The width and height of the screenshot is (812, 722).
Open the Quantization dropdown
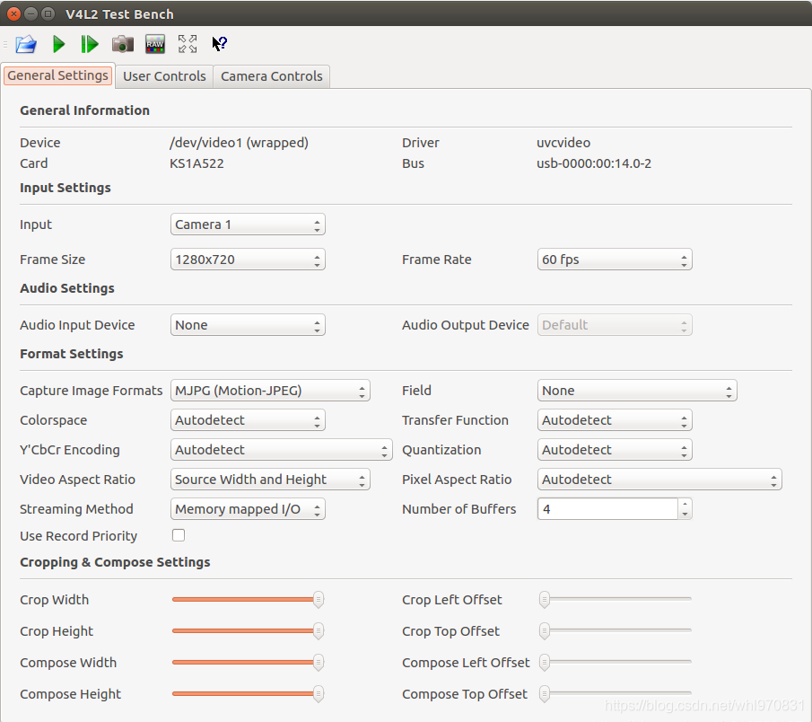point(615,449)
